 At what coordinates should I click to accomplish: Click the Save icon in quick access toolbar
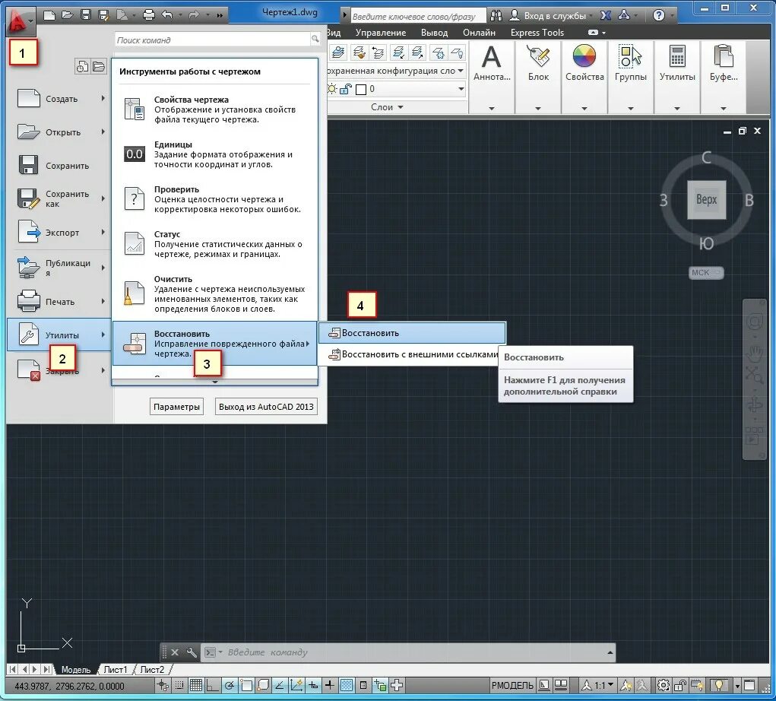point(86,15)
